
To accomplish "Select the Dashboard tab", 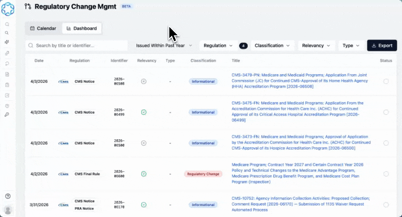I will click(81, 28).
